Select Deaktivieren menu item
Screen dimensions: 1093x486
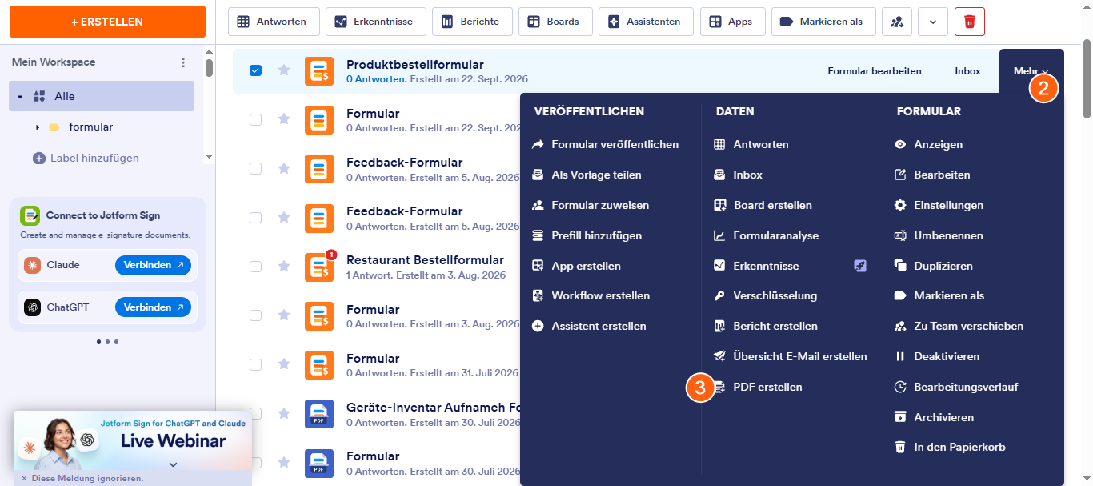pyautogui.click(x=937, y=356)
